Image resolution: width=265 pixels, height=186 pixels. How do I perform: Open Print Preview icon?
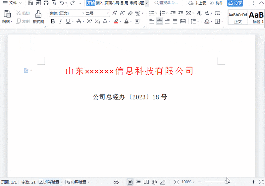click(54, 3)
